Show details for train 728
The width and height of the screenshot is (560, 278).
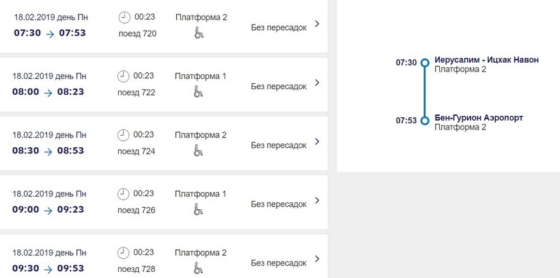click(317, 259)
